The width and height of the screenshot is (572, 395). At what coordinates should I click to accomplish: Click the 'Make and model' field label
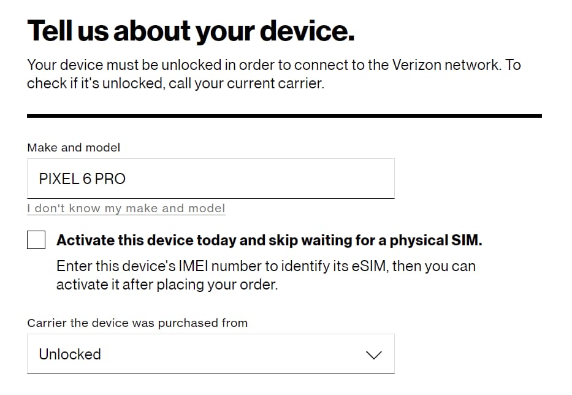pyautogui.click(x=74, y=147)
